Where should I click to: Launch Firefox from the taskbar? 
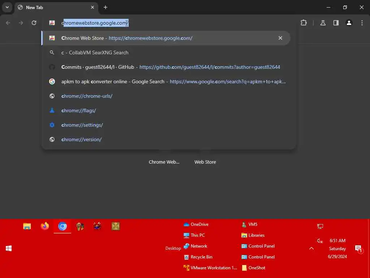(44, 226)
